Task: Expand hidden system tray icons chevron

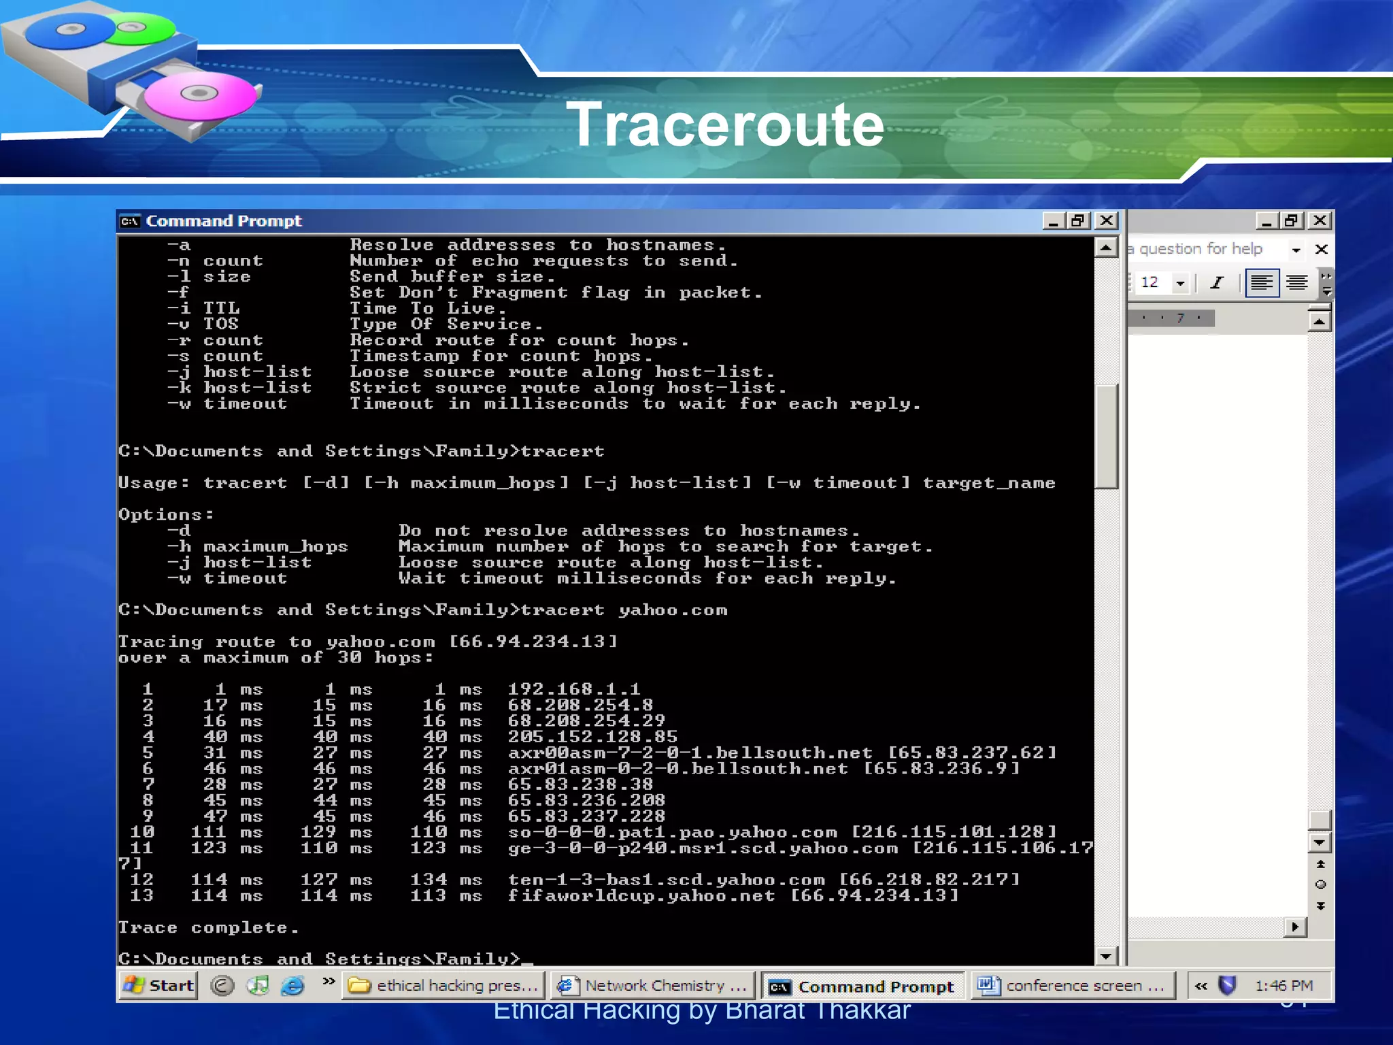Action: click(x=1202, y=985)
